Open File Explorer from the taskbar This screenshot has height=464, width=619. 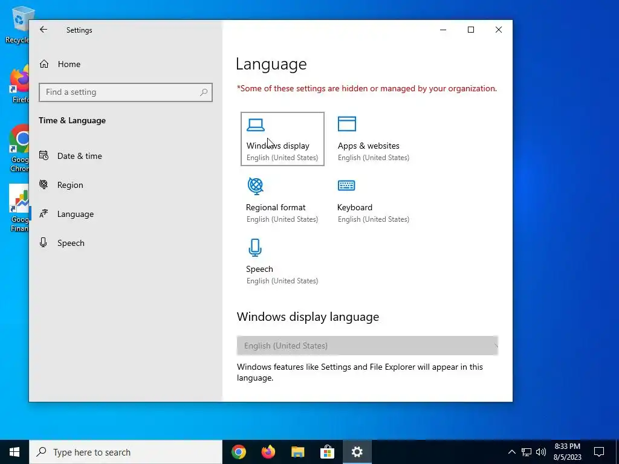point(297,452)
